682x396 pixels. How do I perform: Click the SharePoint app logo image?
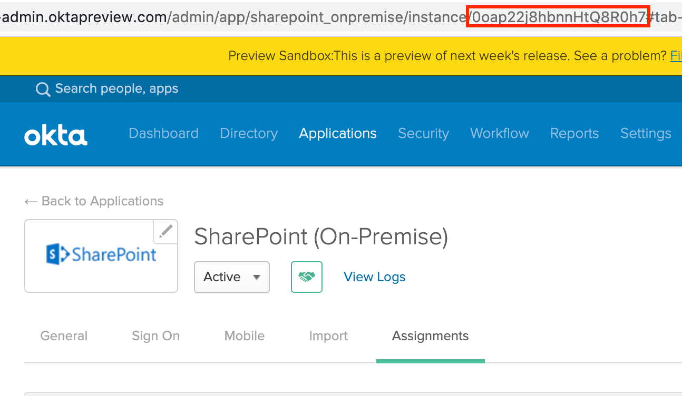pyautogui.click(x=101, y=255)
